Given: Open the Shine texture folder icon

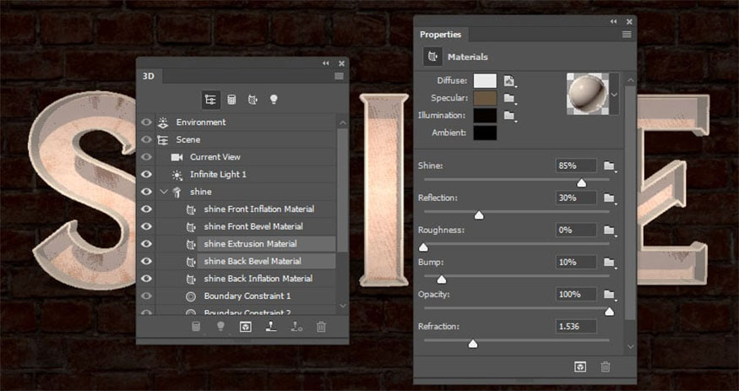Looking at the screenshot, I should click(610, 166).
